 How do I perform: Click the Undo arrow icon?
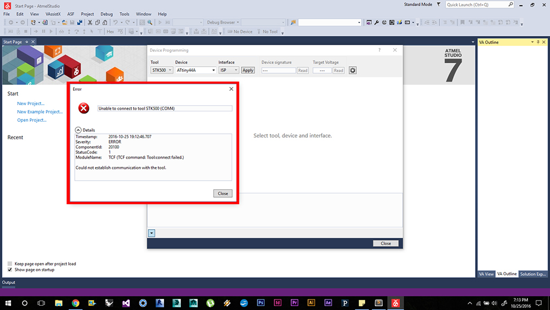tap(115, 23)
